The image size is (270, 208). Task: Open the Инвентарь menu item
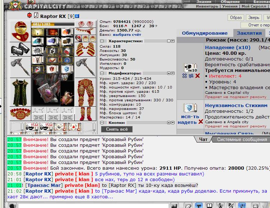pos(207,6)
